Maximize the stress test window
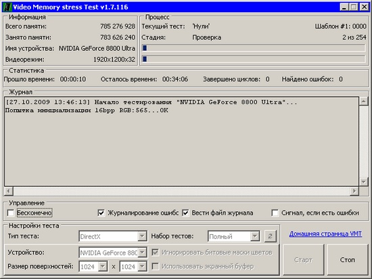The height and width of the screenshot is (279, 372). tap(354, 7)
